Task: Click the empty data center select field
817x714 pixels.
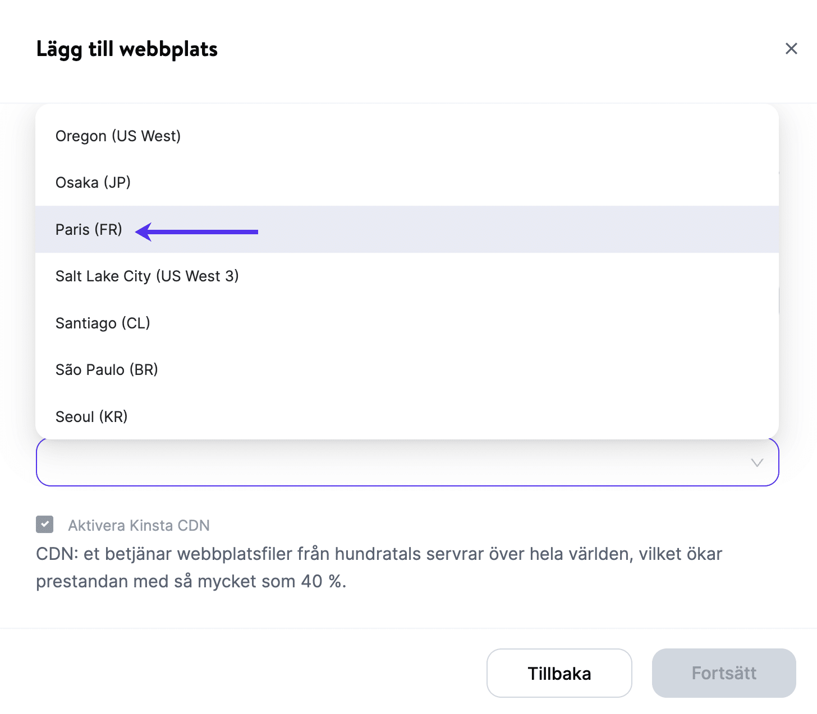Action: 393,463
